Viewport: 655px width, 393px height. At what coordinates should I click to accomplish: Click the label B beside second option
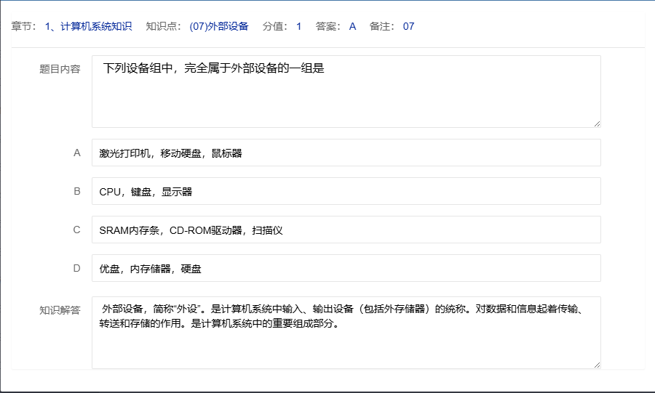pos(76,192)
